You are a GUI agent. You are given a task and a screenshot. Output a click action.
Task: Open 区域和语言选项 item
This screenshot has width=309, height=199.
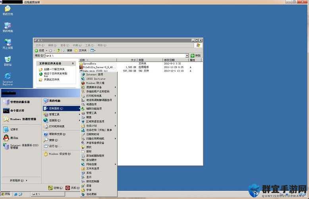tap(99, 122)
